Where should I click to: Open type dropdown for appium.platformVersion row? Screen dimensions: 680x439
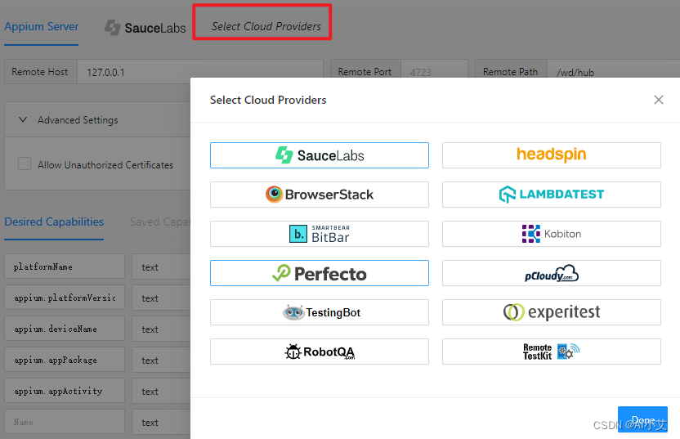161,298
